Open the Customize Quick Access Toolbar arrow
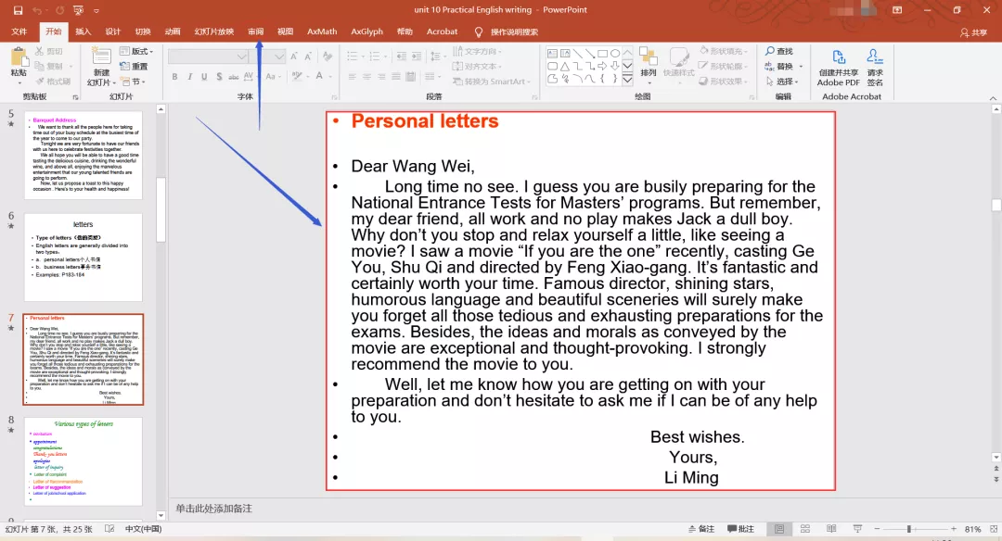 click(96, 11)
